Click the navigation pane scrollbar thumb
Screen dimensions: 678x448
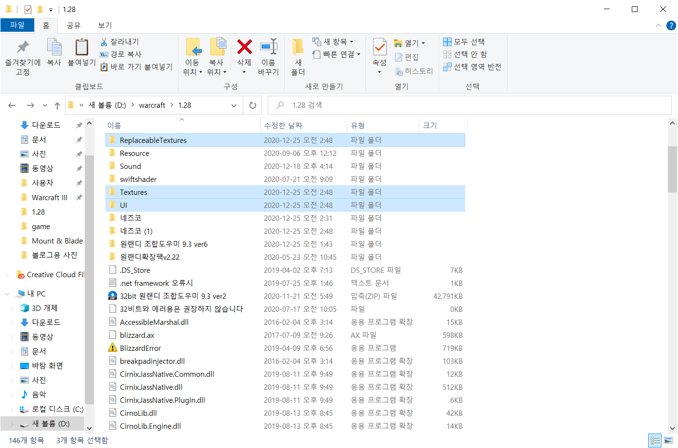click(x=89, y=279)
